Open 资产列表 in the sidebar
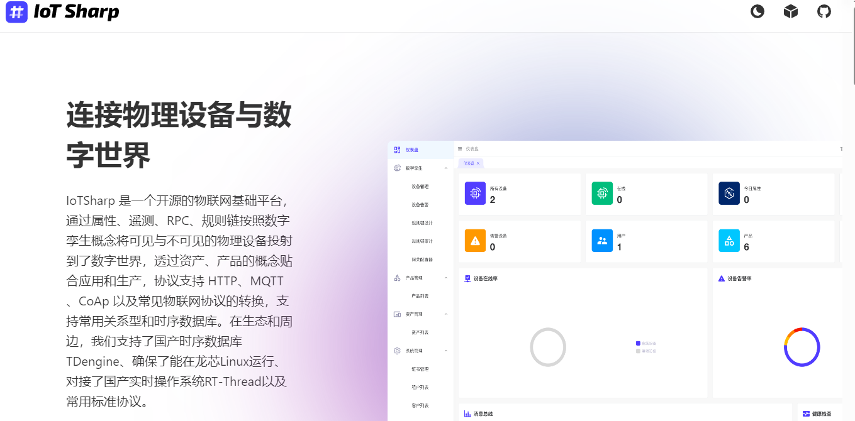The image size is (855, 421). click(420, 332)
